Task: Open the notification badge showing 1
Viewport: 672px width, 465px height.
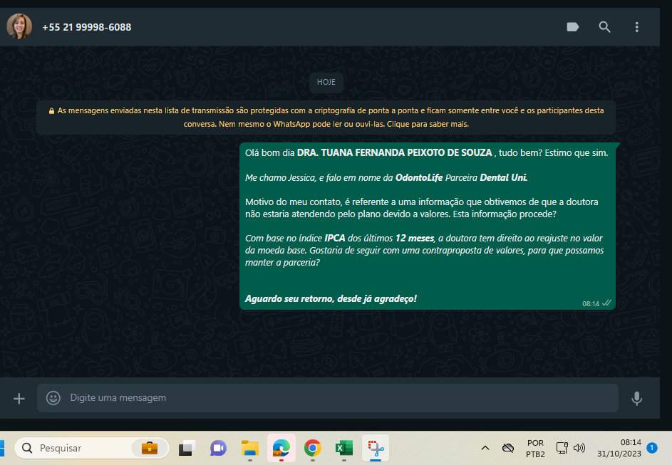Action: pos(651,448)
